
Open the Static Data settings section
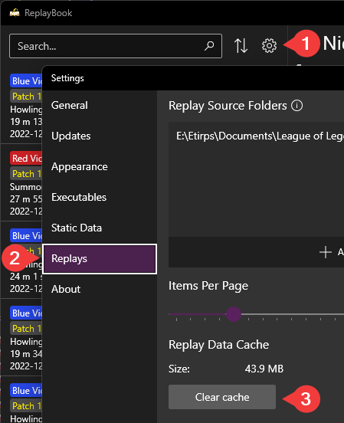click(x=100, y=228)
